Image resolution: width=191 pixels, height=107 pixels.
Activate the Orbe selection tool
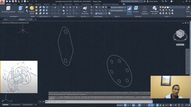pos(129,10)
